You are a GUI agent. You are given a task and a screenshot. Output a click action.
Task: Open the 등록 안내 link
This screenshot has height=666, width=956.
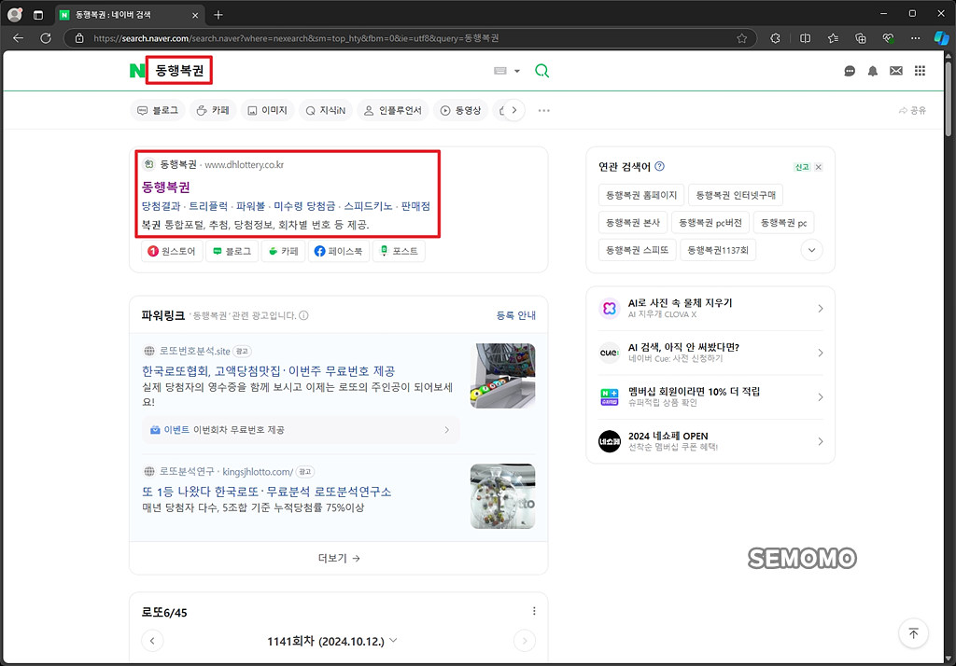[515, 315]
